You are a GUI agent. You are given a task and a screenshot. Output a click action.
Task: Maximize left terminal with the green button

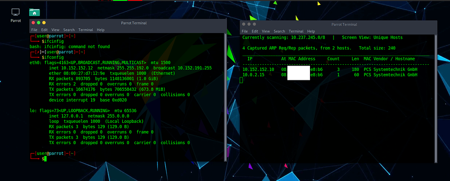tap(38, 23)
